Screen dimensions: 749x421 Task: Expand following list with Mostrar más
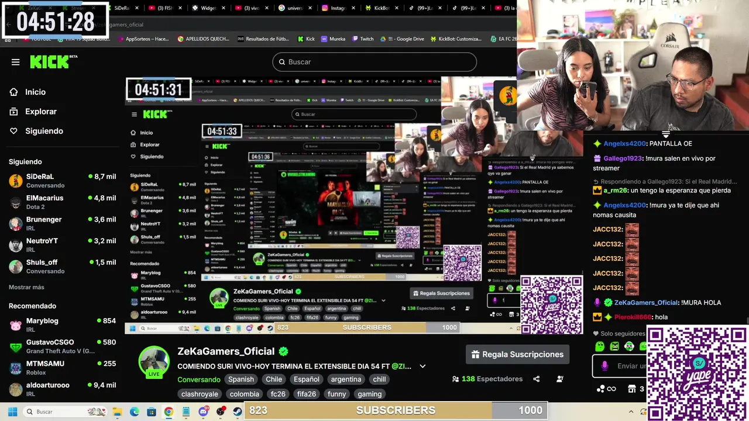click(x=26, y=287)
